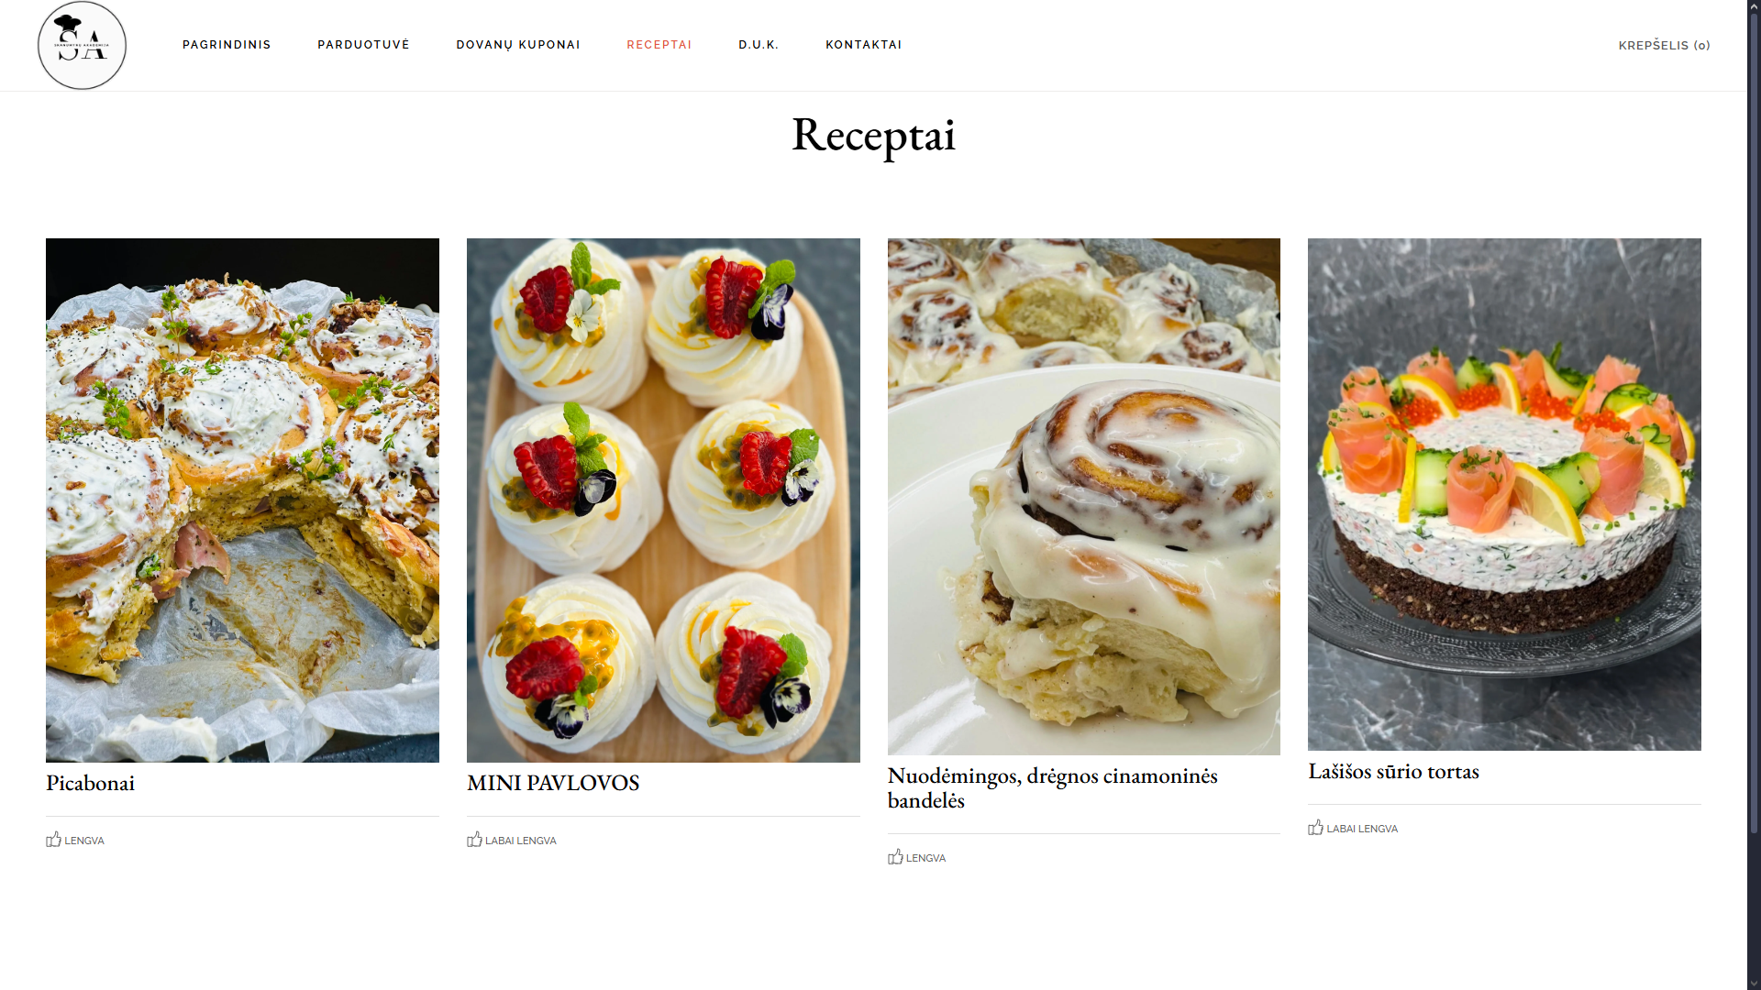This screenshot has height=990, width=1761.
Task: Open Dovanų kuponai in navigation
Action: coord(518,45)
